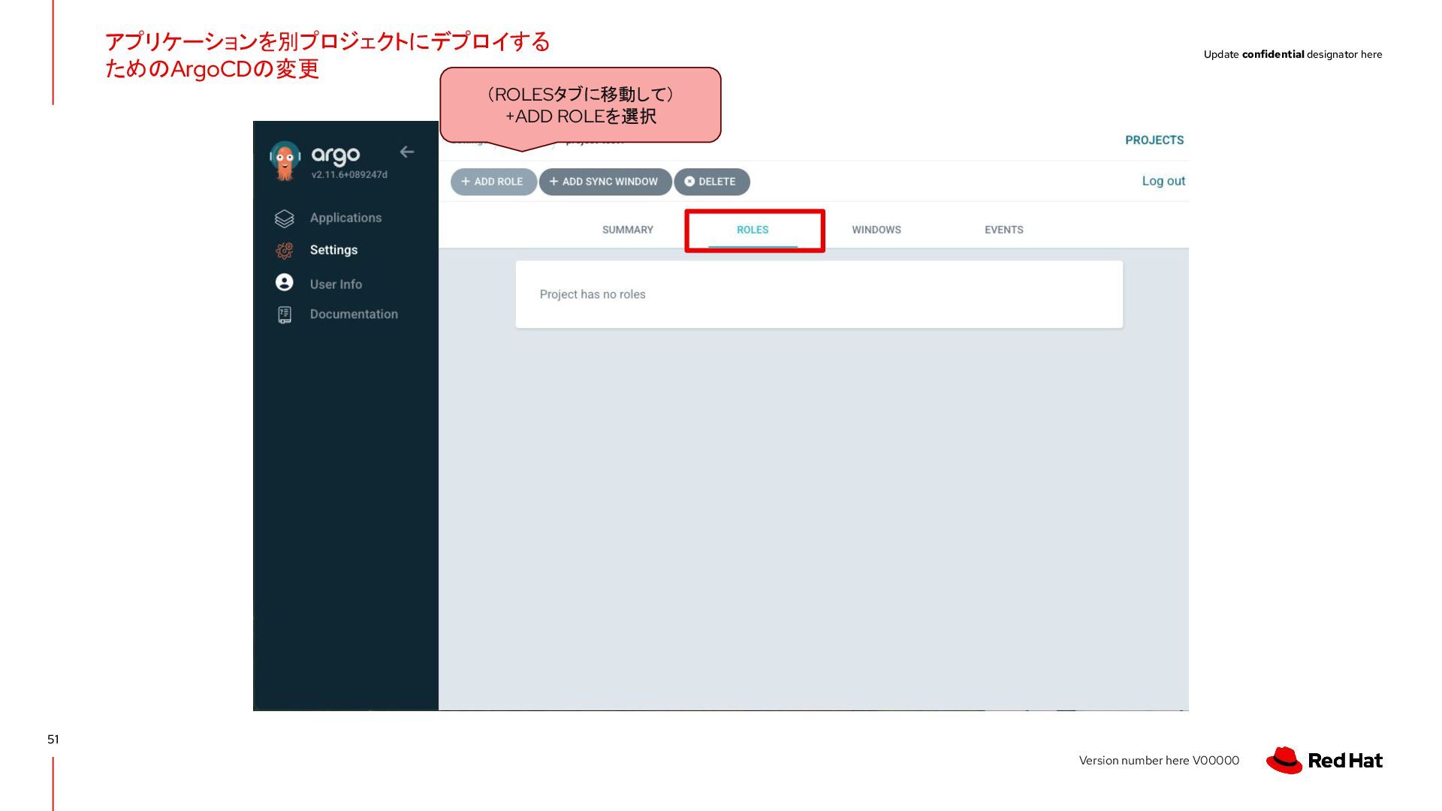Click the Log out link

pyautogui.click(x=1163, y=181)
